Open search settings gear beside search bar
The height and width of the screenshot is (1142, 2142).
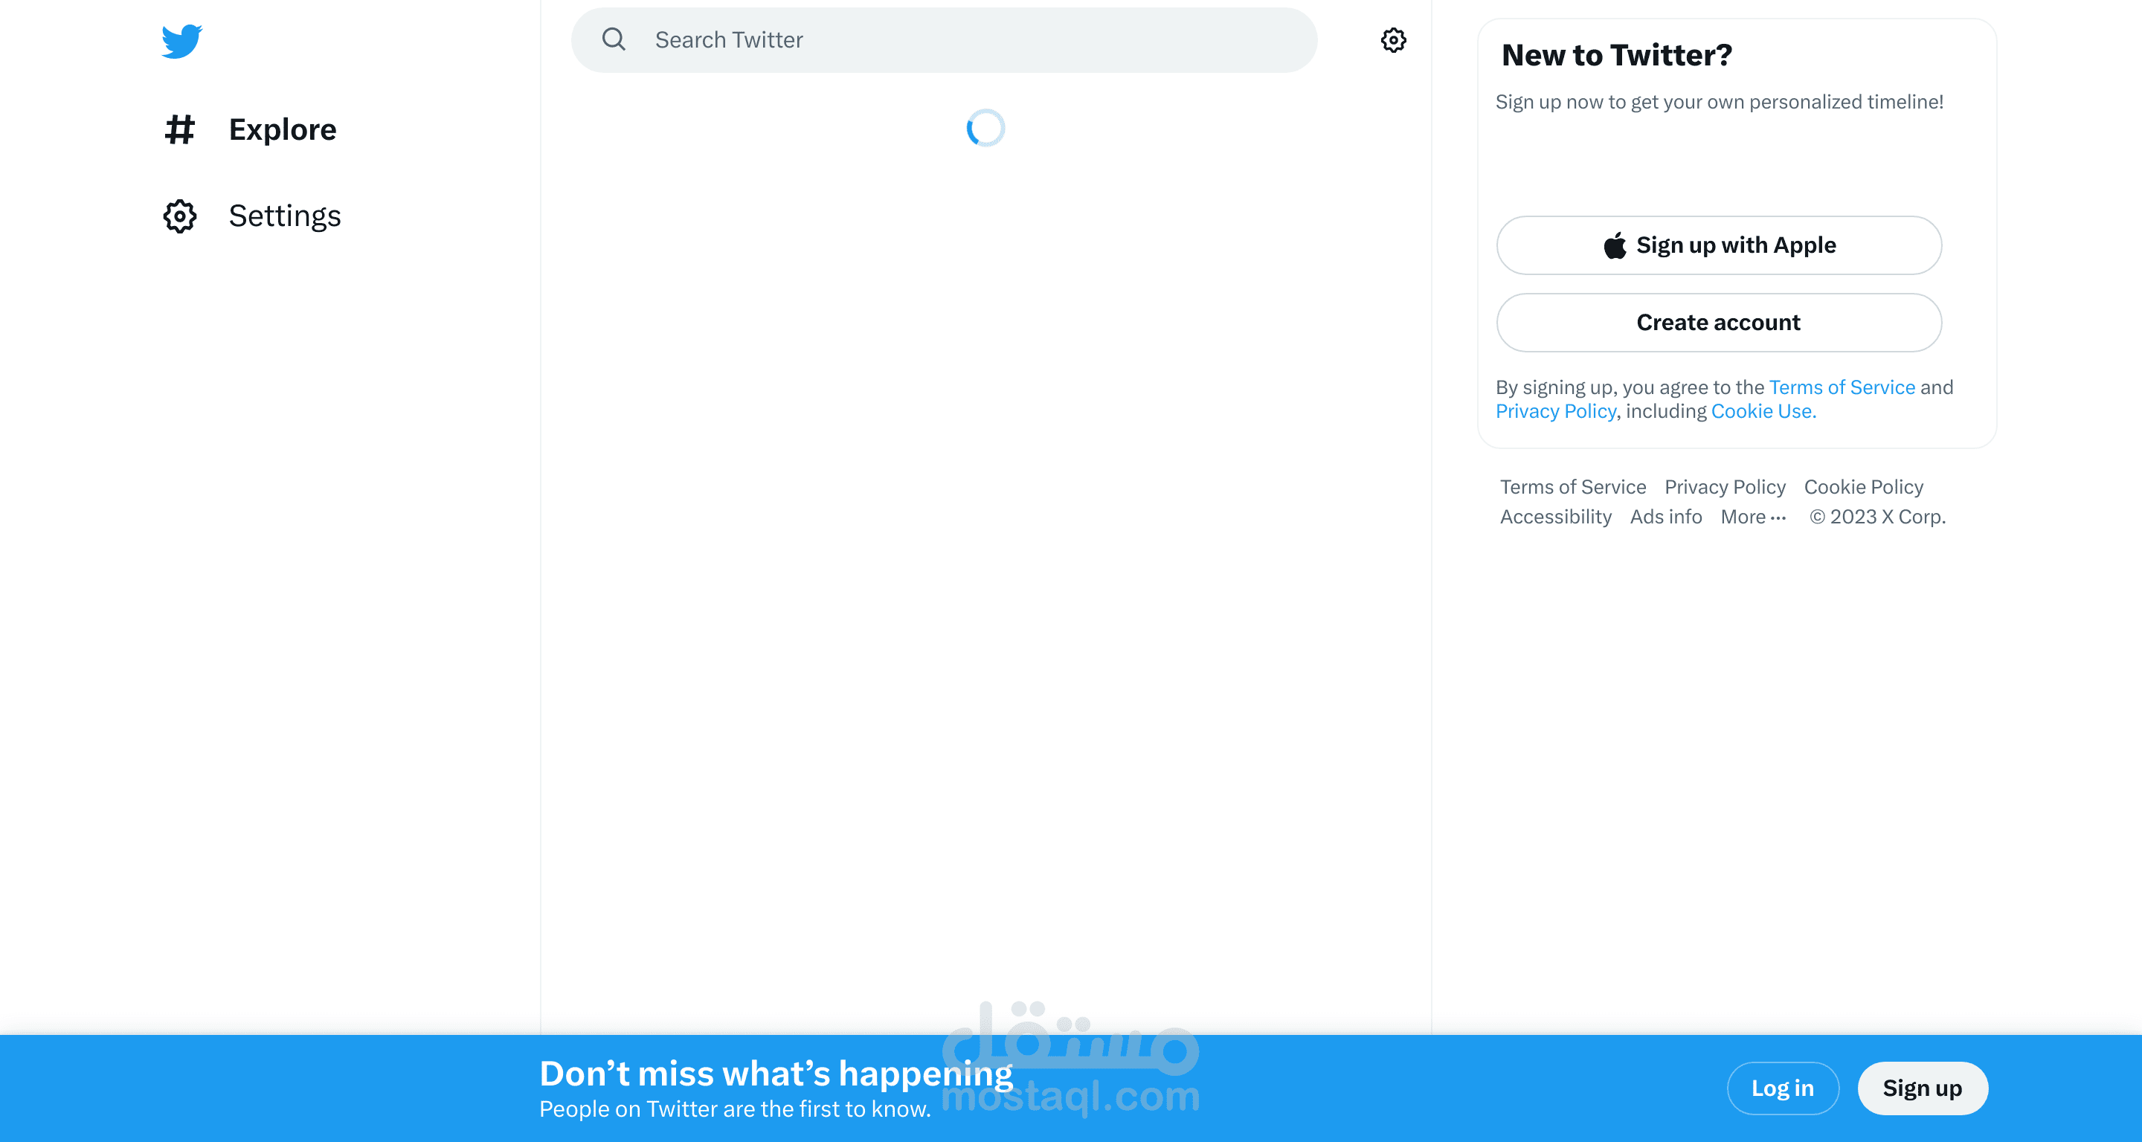click(1393, 40)
